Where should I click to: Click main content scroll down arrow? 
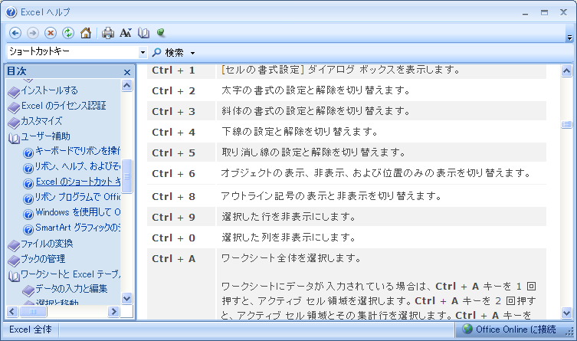(x=567, y=313)
